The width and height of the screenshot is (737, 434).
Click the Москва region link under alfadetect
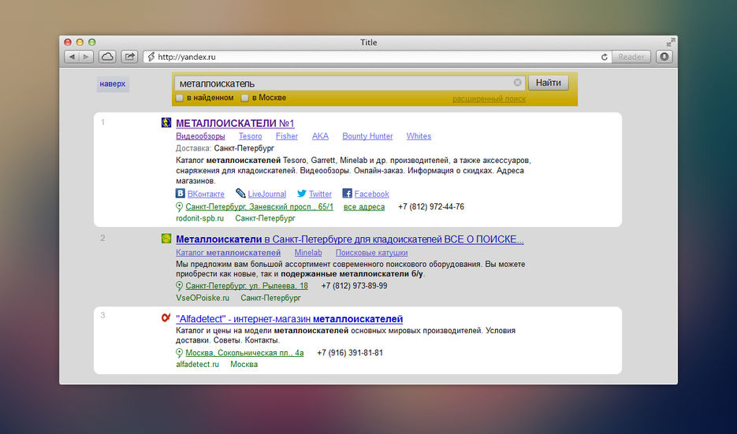[x=244, y=365]
